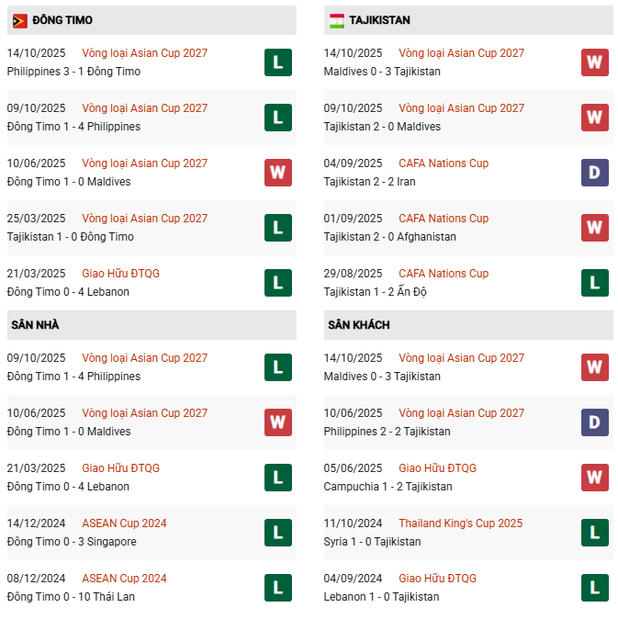Viewport: 618px width, 619px height.
Task: Select the D badge for Philippines 2 - 2 Tajikistan
Action: point(594,422)
